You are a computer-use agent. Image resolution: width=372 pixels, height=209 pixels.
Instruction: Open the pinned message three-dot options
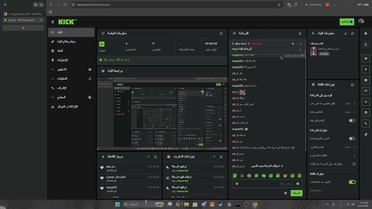pyautogui.click(x=301, y=44)
